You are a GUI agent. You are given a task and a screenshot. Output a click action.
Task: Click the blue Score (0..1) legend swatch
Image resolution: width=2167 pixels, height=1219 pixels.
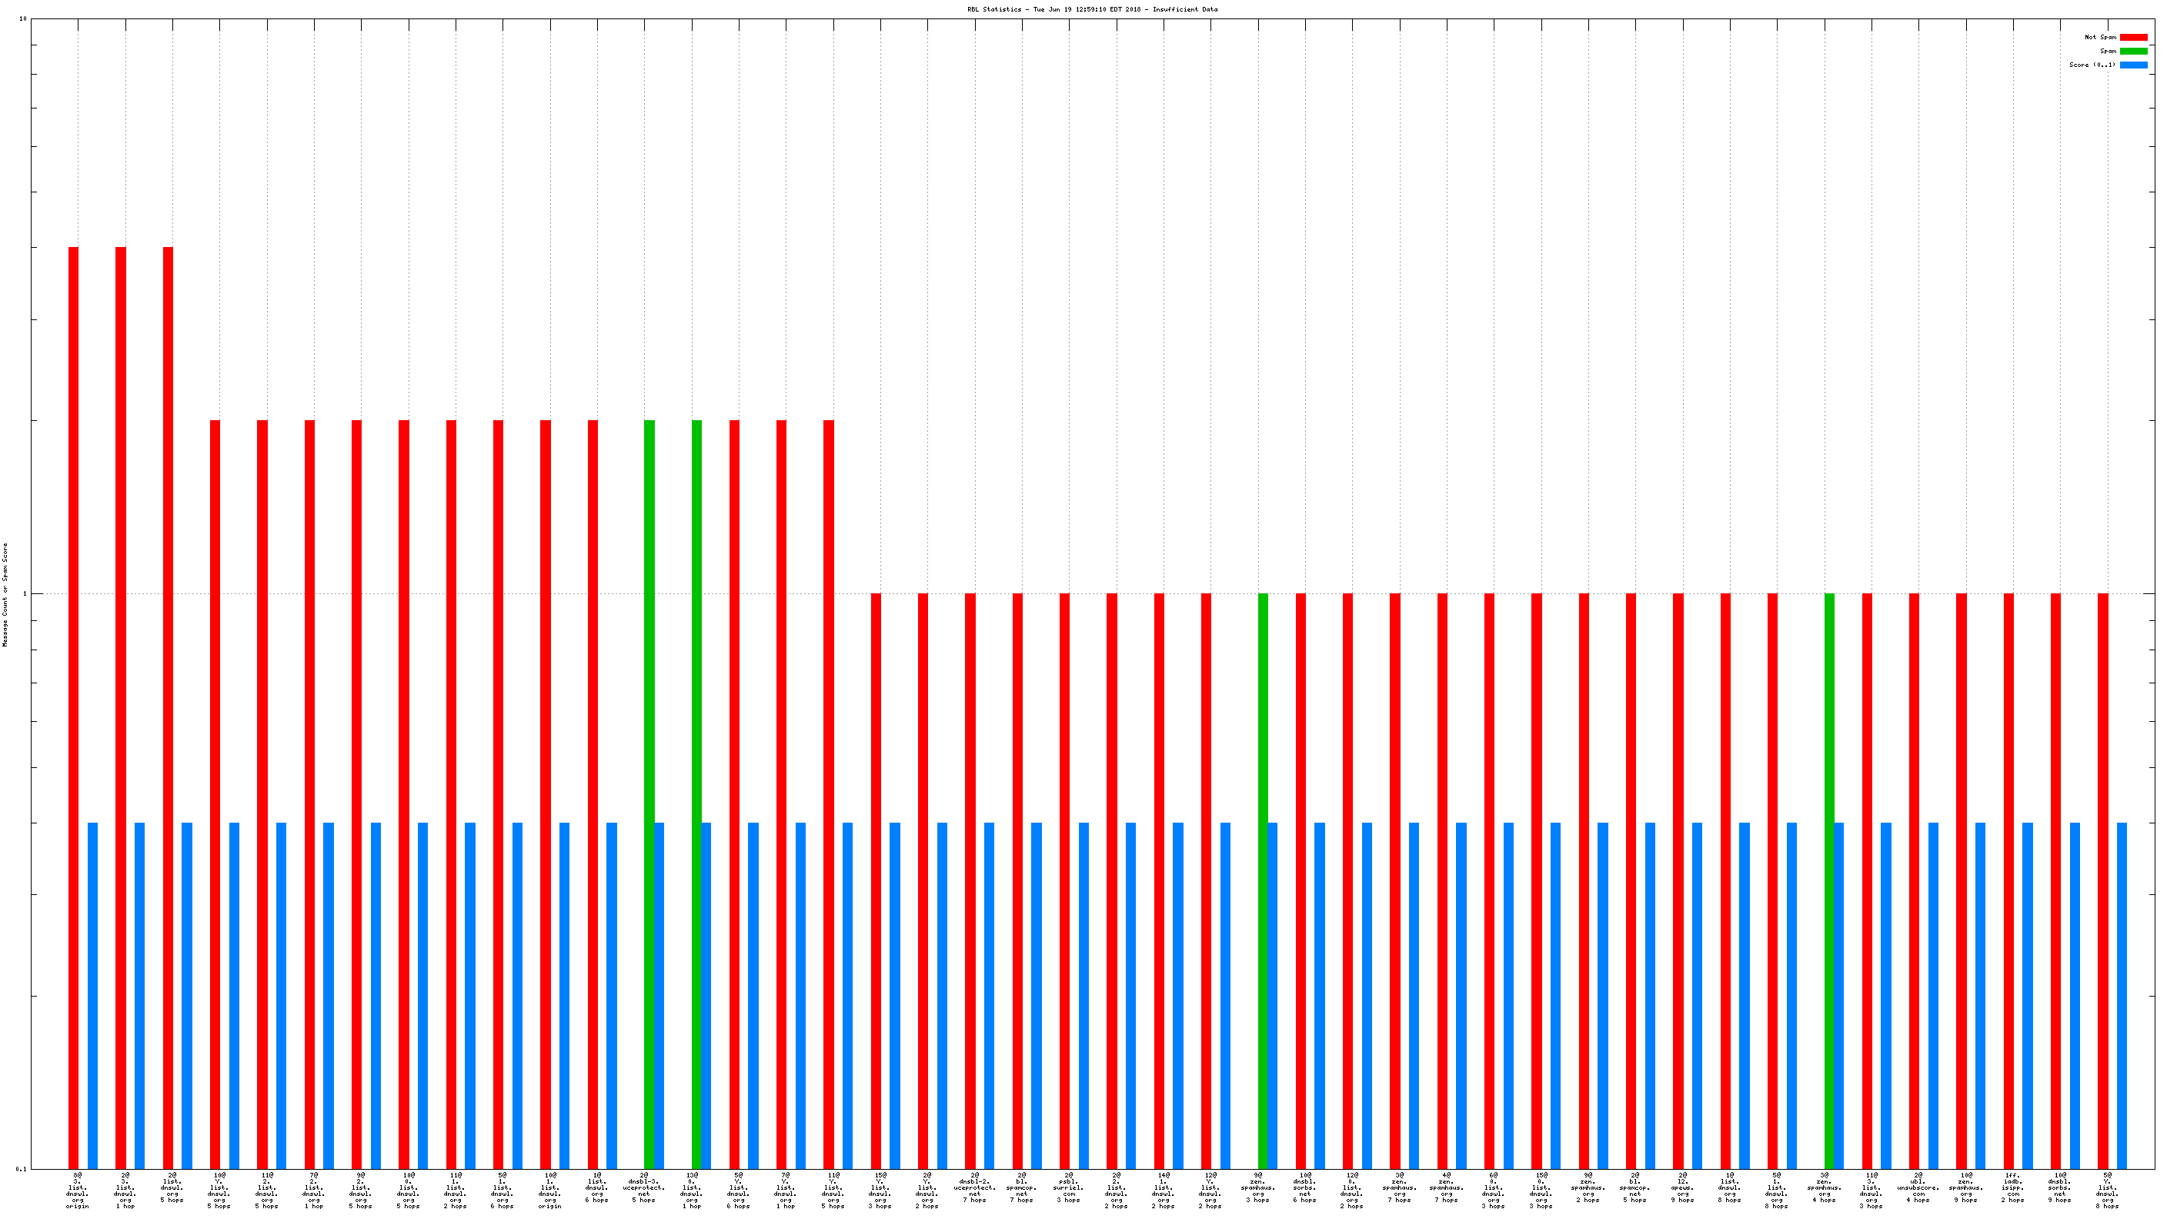tap(2132, 65)
